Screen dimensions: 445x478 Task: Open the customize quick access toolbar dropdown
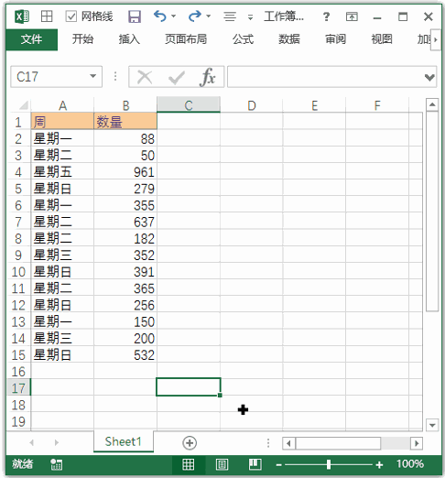click(x=250, y=17)
